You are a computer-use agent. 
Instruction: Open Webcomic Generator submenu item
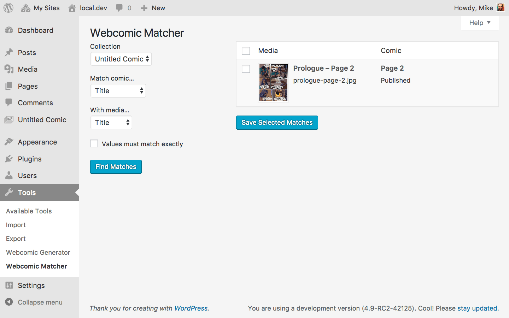tap(38, 253)
